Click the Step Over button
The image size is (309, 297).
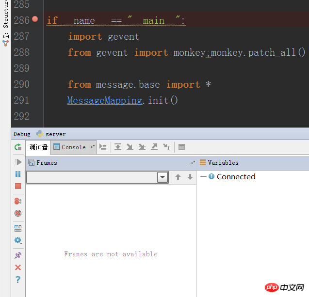[x=118, y=147]
